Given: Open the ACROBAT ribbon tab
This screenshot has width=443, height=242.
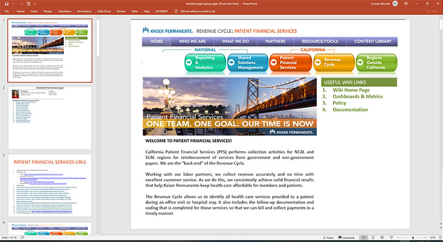Looking at the screenshot, I should click(x=161, y=11).
